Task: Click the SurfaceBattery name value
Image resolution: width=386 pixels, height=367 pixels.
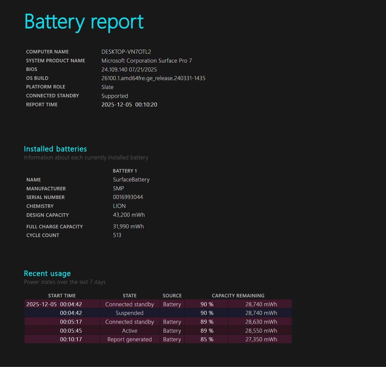Action: coord(132,180)
